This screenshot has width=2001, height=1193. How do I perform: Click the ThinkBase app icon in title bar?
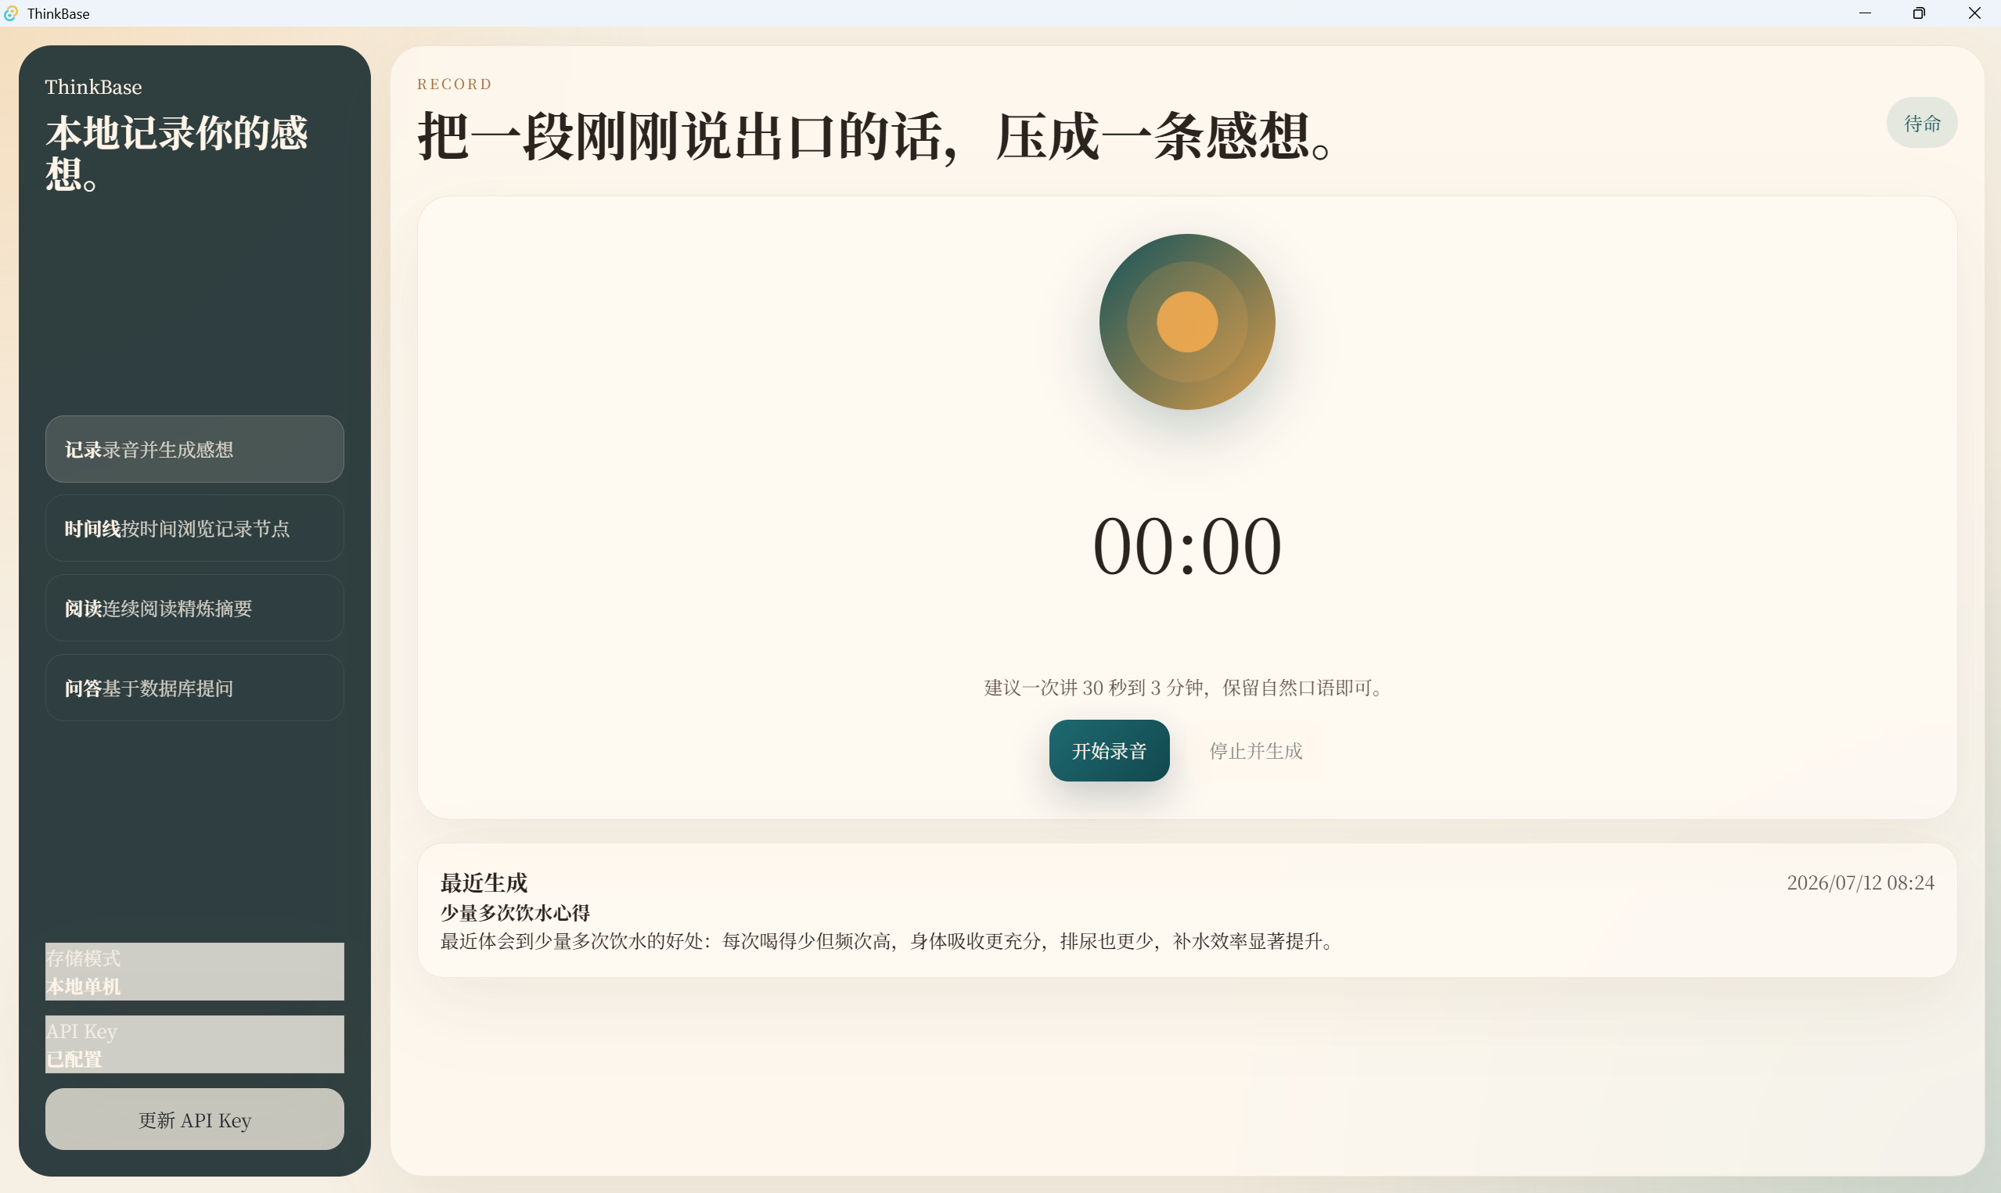pos(10,13)
